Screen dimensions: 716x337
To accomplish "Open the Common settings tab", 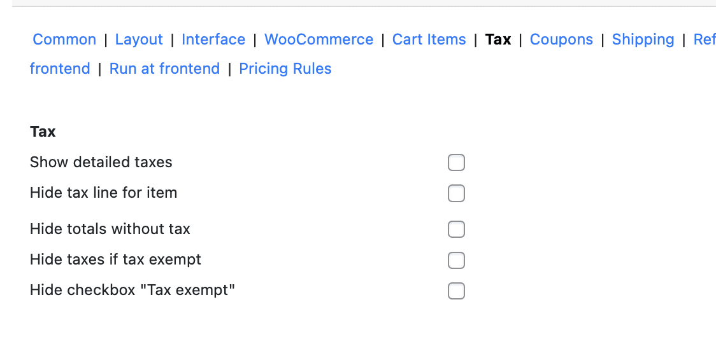I will pyautogui.click(x=64, y=39).
